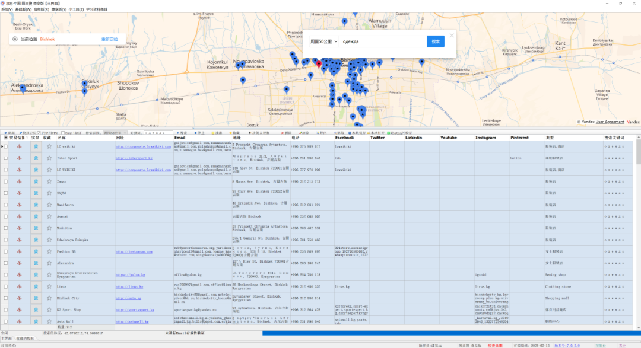This screenshot has width=641, height=348.
Task: Click the Delete toolbar item with red X
Action: point(287,133)
